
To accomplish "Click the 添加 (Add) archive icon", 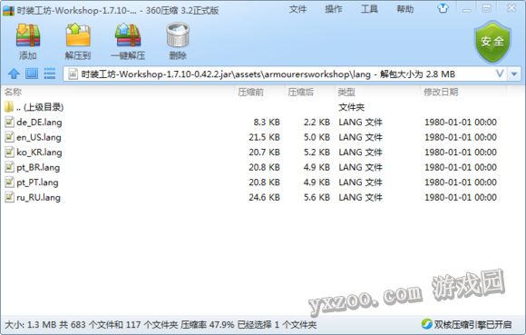I will pyautogui.click(x=28, y=34).
